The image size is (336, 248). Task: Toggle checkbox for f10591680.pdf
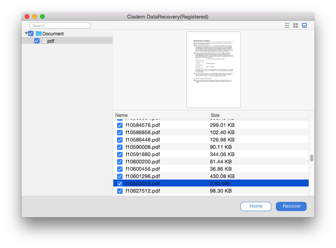120,154
